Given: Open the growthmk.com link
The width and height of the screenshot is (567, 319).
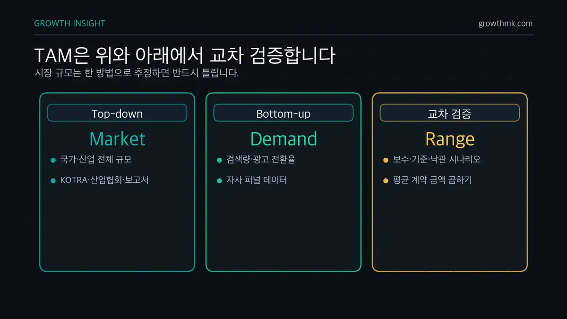Looking at the screenshot, I should pyautogui.click(x=505, y=23).
